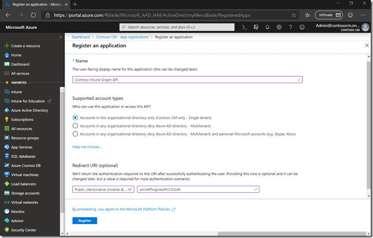The height and width of the screenshot is (238, 373).
Task: Click the feedback smiley icon
Action: [x=303, y=27]
